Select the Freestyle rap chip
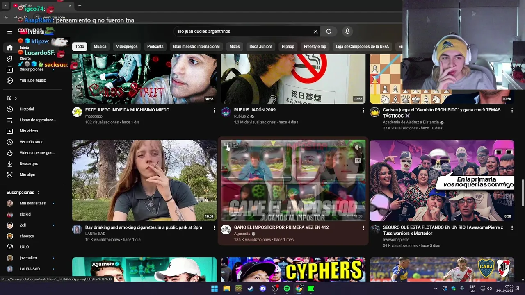The width and height of the screenshot is (525, 295). click(x=315, y=46)
